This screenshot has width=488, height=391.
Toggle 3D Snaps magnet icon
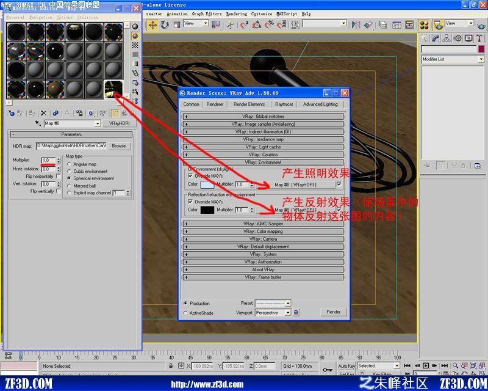coord(244,24)
